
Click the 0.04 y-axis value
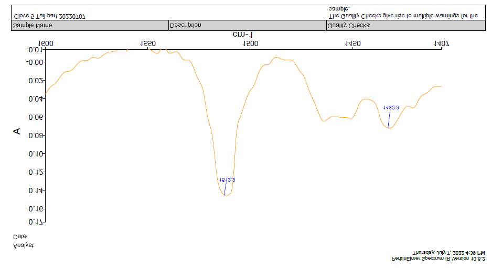(35, 99)
